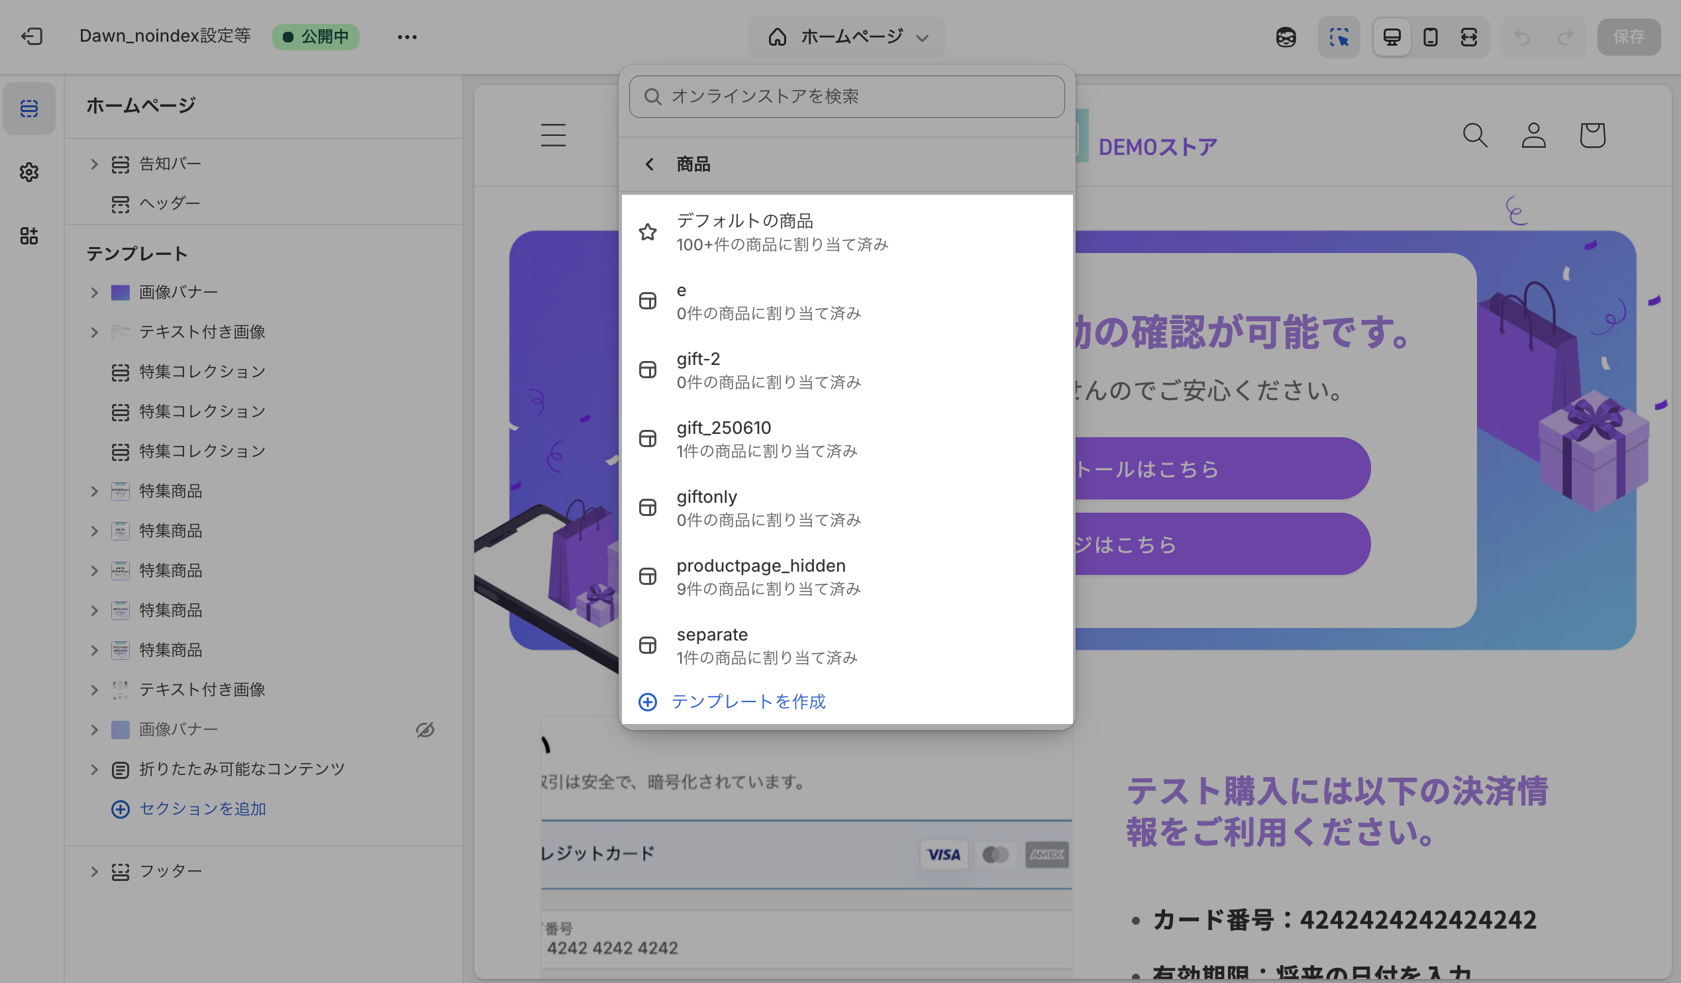
Task: Go back from 商品 template list
Action: click(x=649, y=164)
